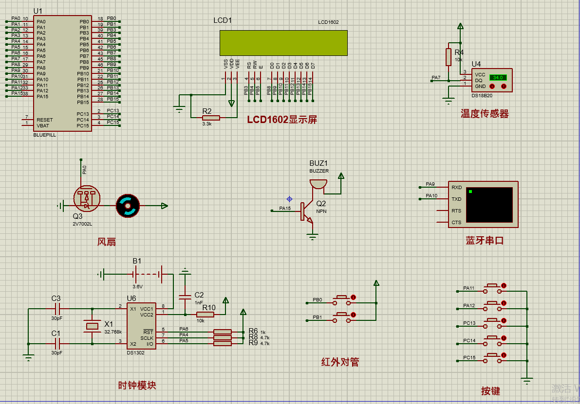Click the B1 3.6V battery symbol
This screenshot has width=580, height=404.
coord(147,274)
